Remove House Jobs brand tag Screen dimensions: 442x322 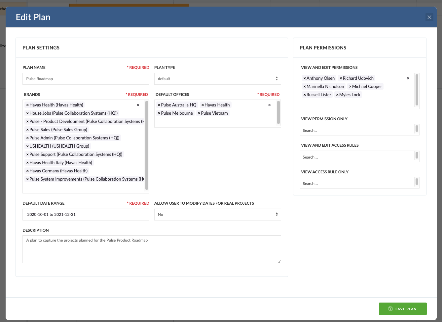coord(27,113)
